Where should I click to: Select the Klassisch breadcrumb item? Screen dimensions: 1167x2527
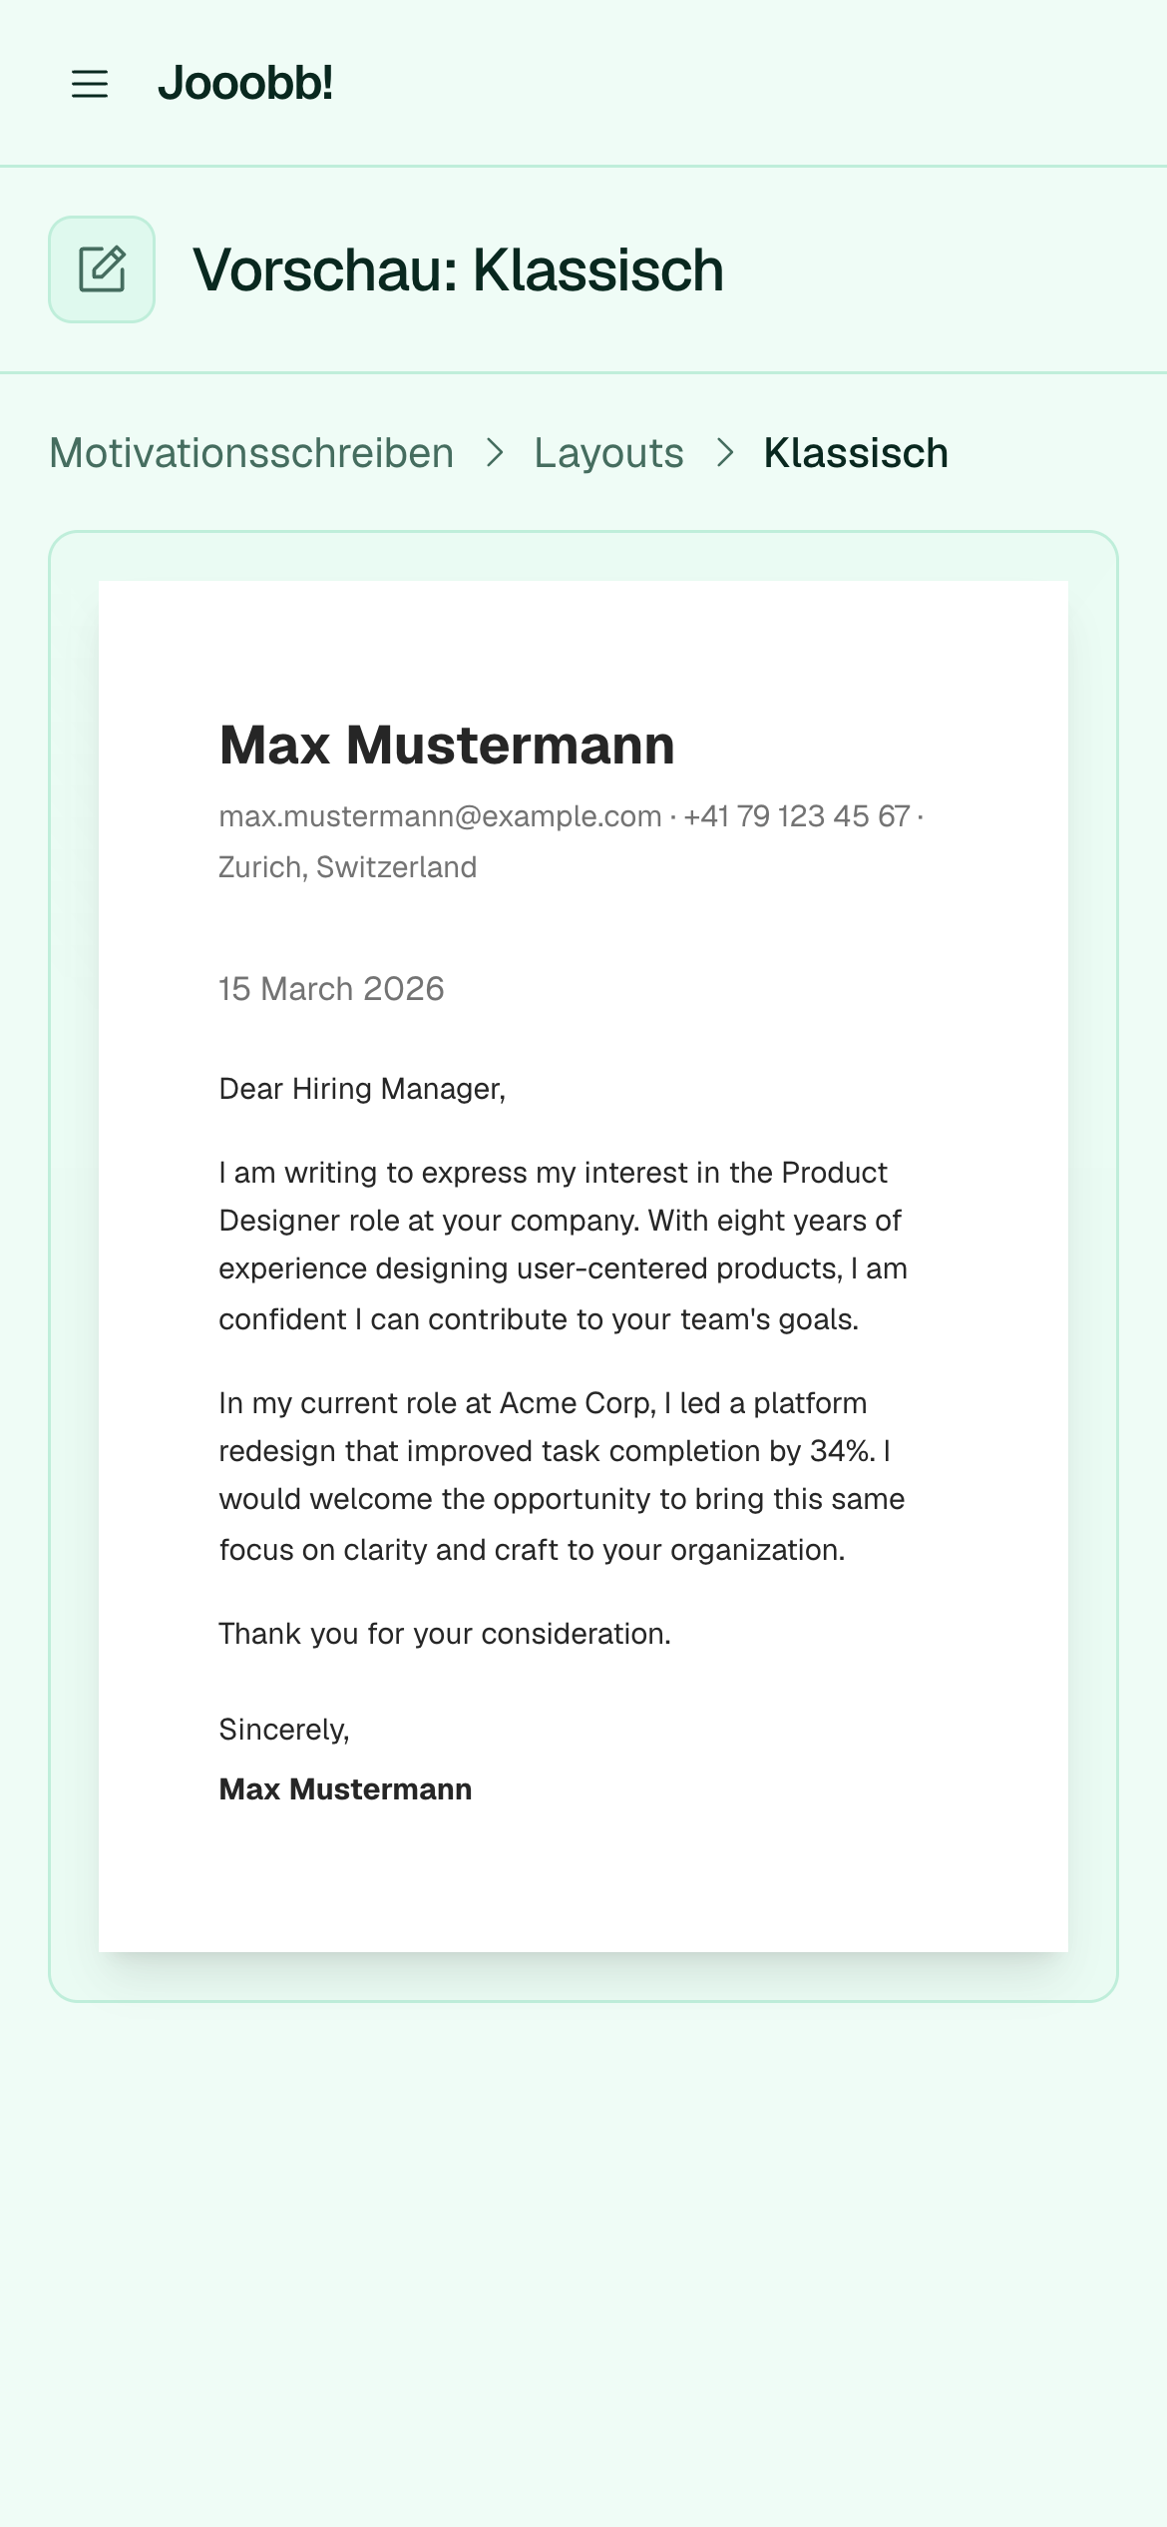pyautogui.click(x=856, y=453)
